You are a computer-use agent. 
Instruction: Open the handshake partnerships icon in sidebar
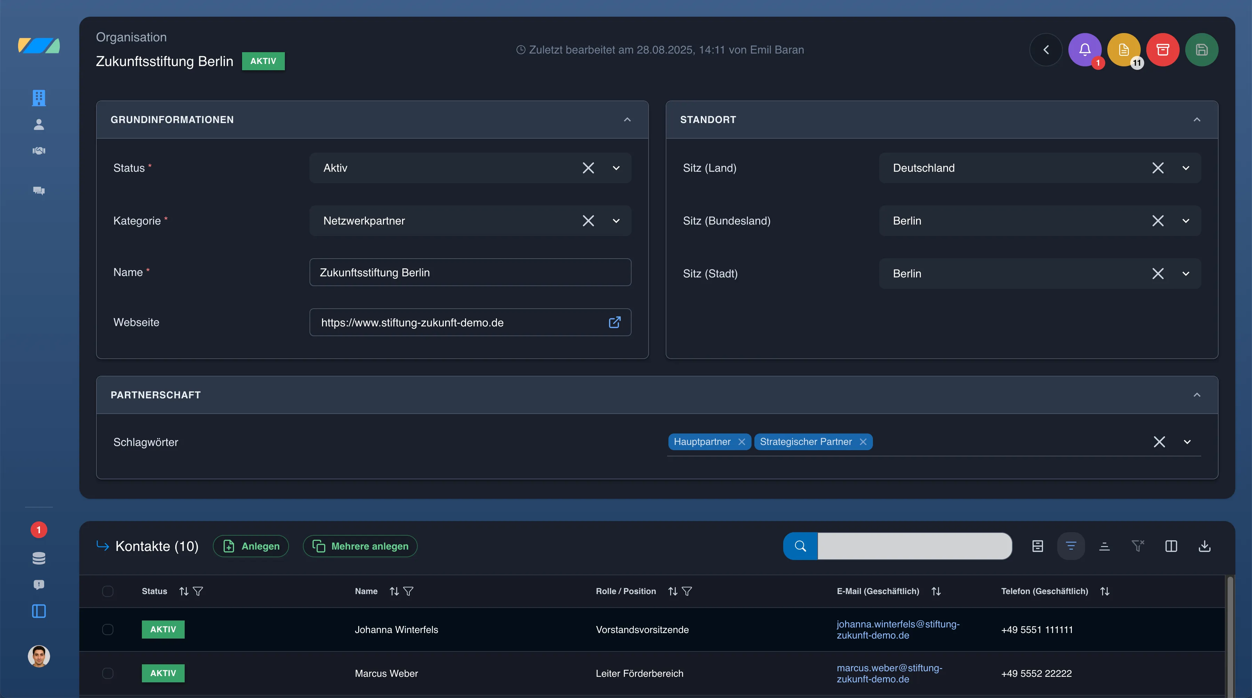coord(39,151)
